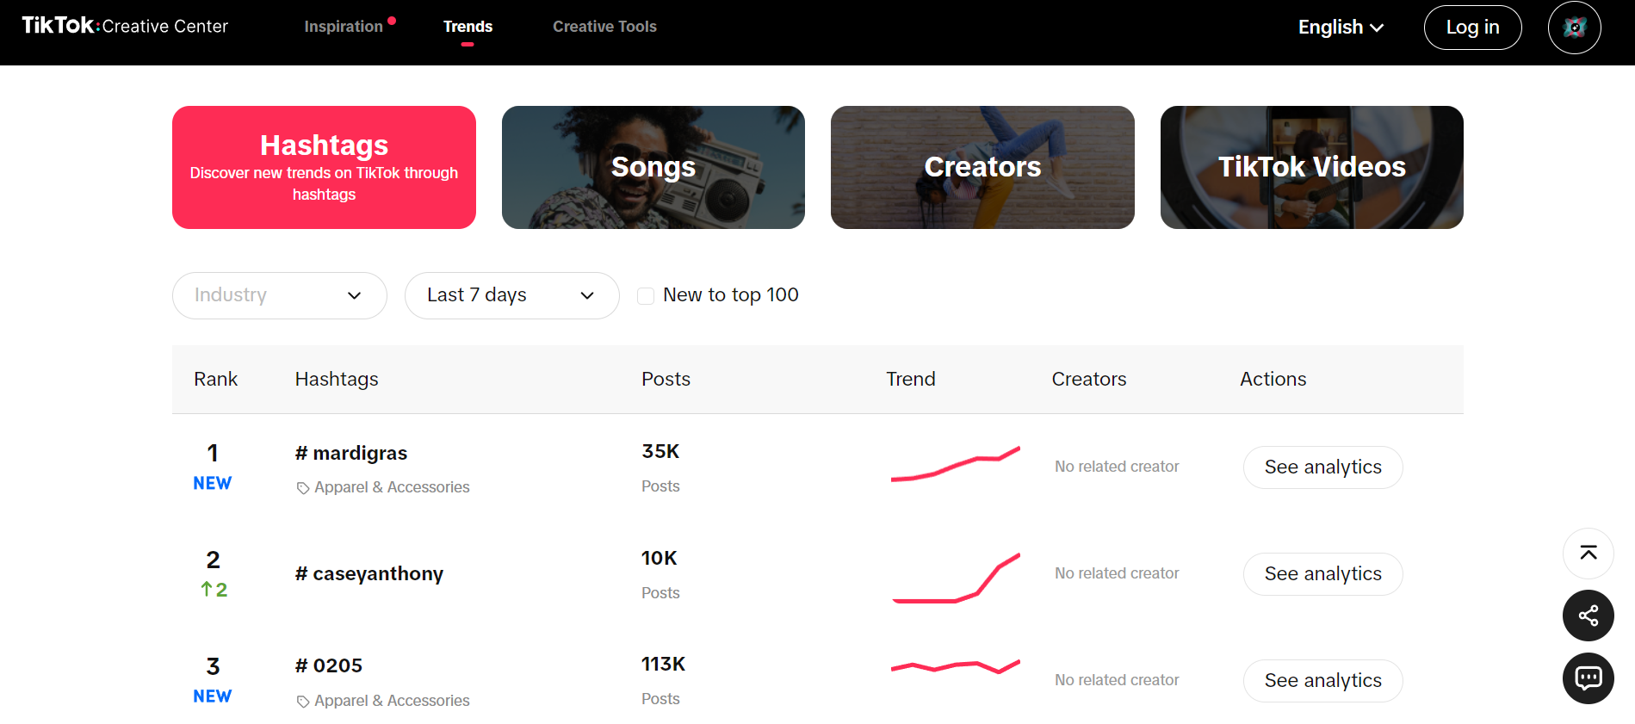
Task: Click the Log in button
Action: pos(1472,28)
